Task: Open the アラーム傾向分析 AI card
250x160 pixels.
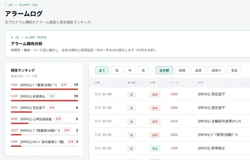Action: pos(128,44)
